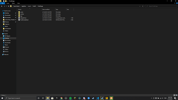The image size is (178, 100).
Task: Open the Explorer help icon
Action: (177, 3)
